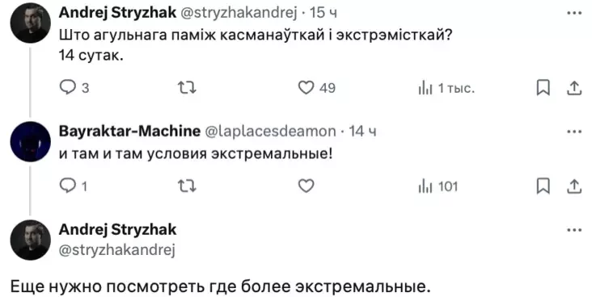Retweet the first Andrej Stryzhak post
This screenshot has width=592, height=305.
[187, 88]
